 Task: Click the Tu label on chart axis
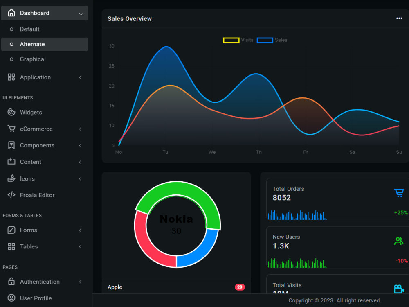tap(165, 152)
